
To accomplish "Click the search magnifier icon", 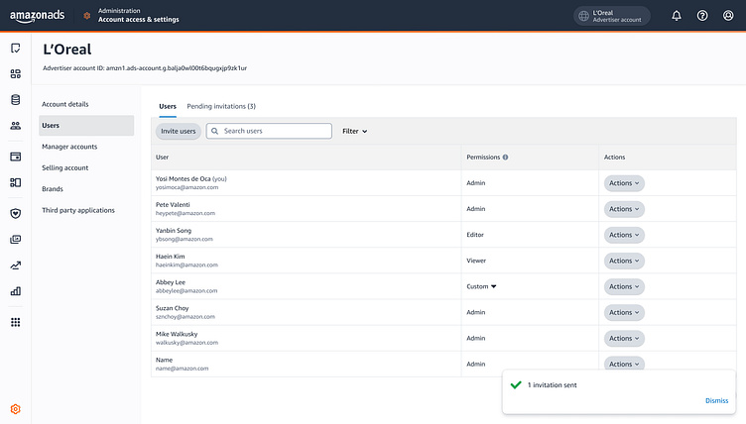I will click(214, 131).
